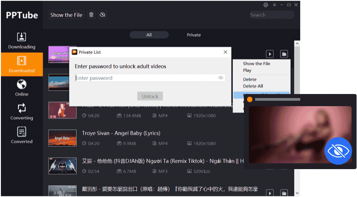Select the 艾辰 Người Ta Remix title
The image size is (357, 197).
click(163, 161)
